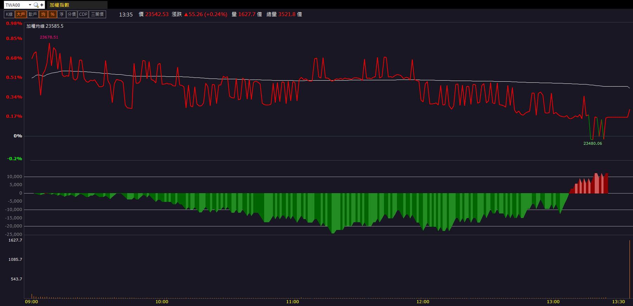Viewport: 633px width, 306px height.
Task: Click the 13:30 closing volume bar
Action: (629, 269)
